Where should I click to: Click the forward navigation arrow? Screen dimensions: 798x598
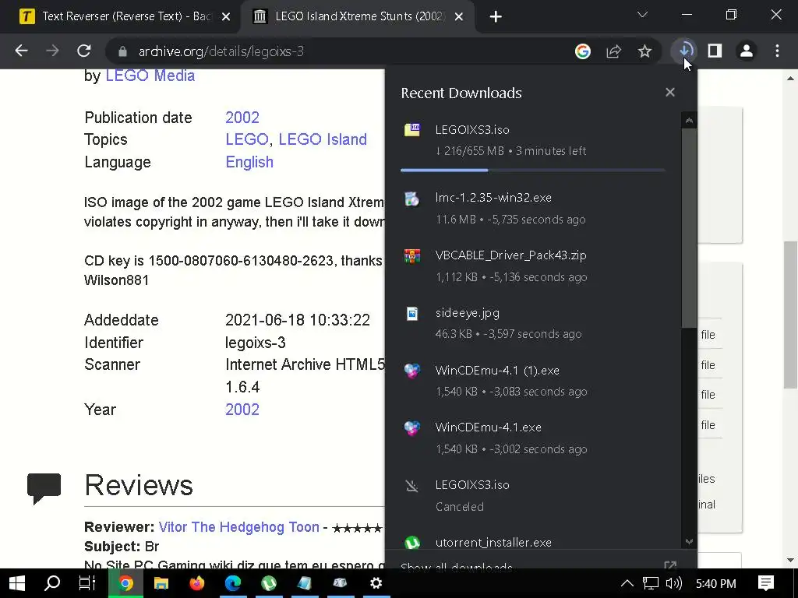pos(52,51)
